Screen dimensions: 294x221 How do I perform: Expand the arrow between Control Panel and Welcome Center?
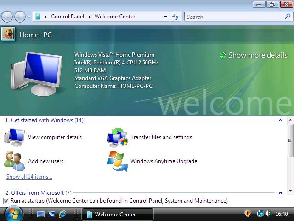[x=90, y=17]
